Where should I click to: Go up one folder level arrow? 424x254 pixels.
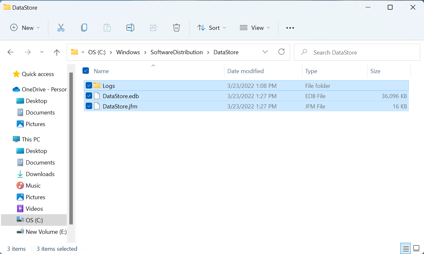(x=57, y=52)
